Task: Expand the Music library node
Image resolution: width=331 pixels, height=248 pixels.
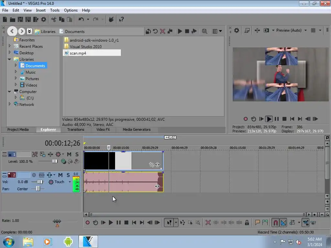Action: (x=16, y=72)
